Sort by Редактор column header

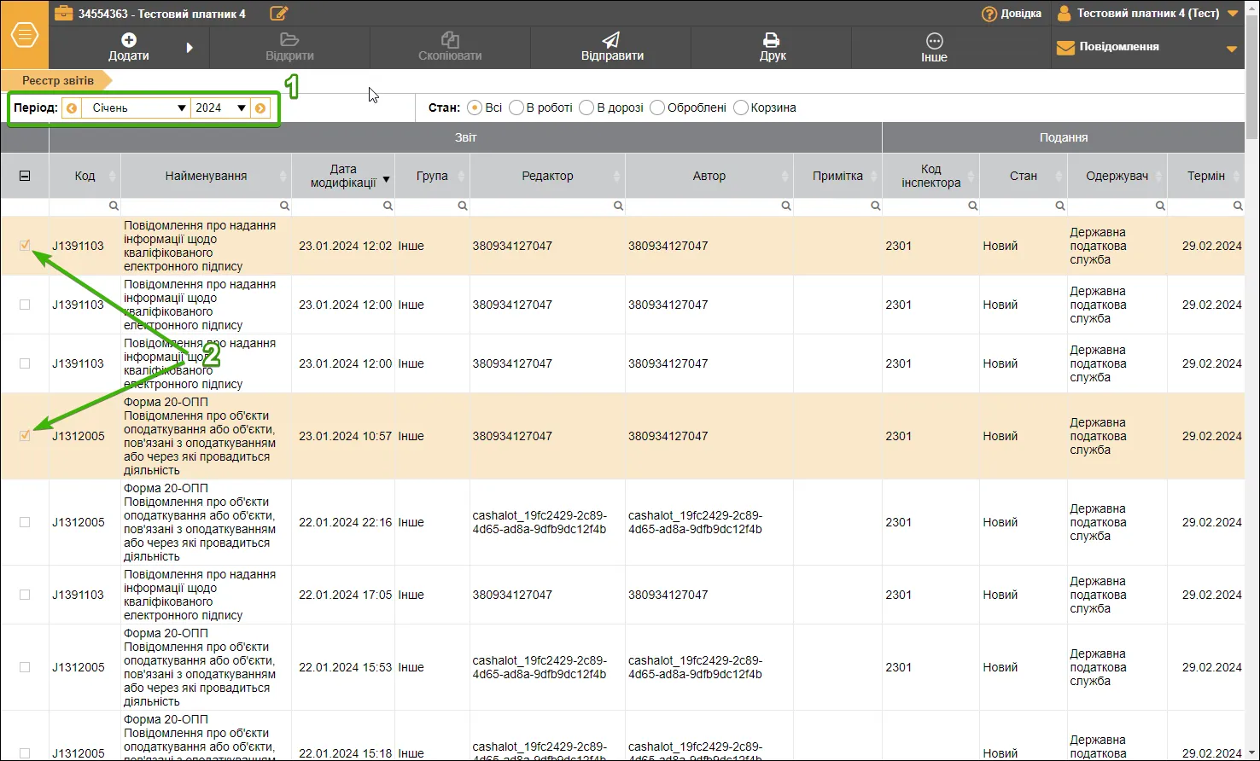pos(547,176)
